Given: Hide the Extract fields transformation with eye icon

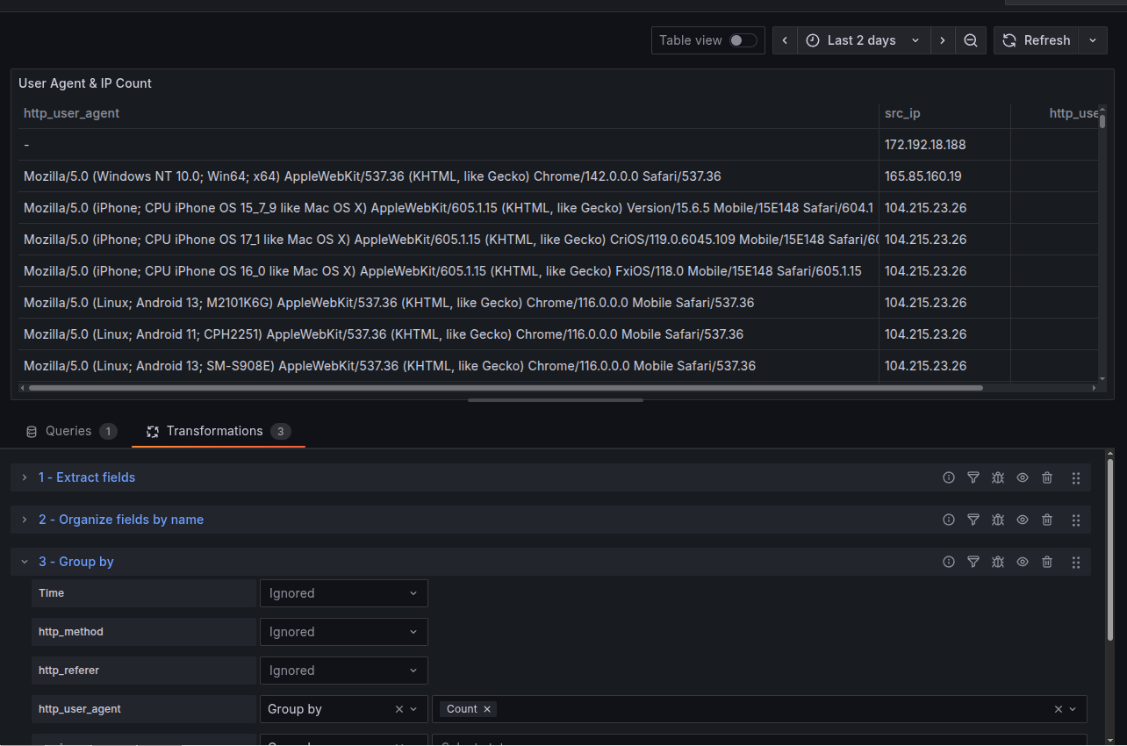Looking at the screenshot, I should 1023,477.
